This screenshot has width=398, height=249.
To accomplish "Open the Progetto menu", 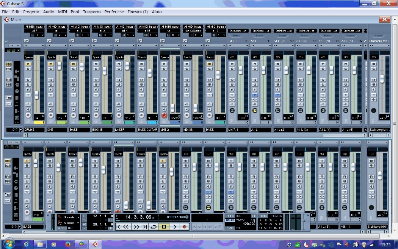I will coord(31,12).
